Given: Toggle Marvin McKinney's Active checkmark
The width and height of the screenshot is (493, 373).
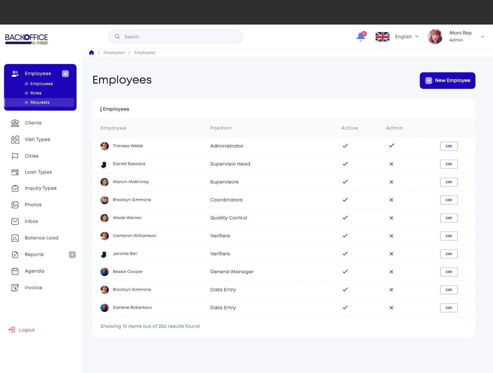Looking at the screenshot, I should tap(345, 182).
